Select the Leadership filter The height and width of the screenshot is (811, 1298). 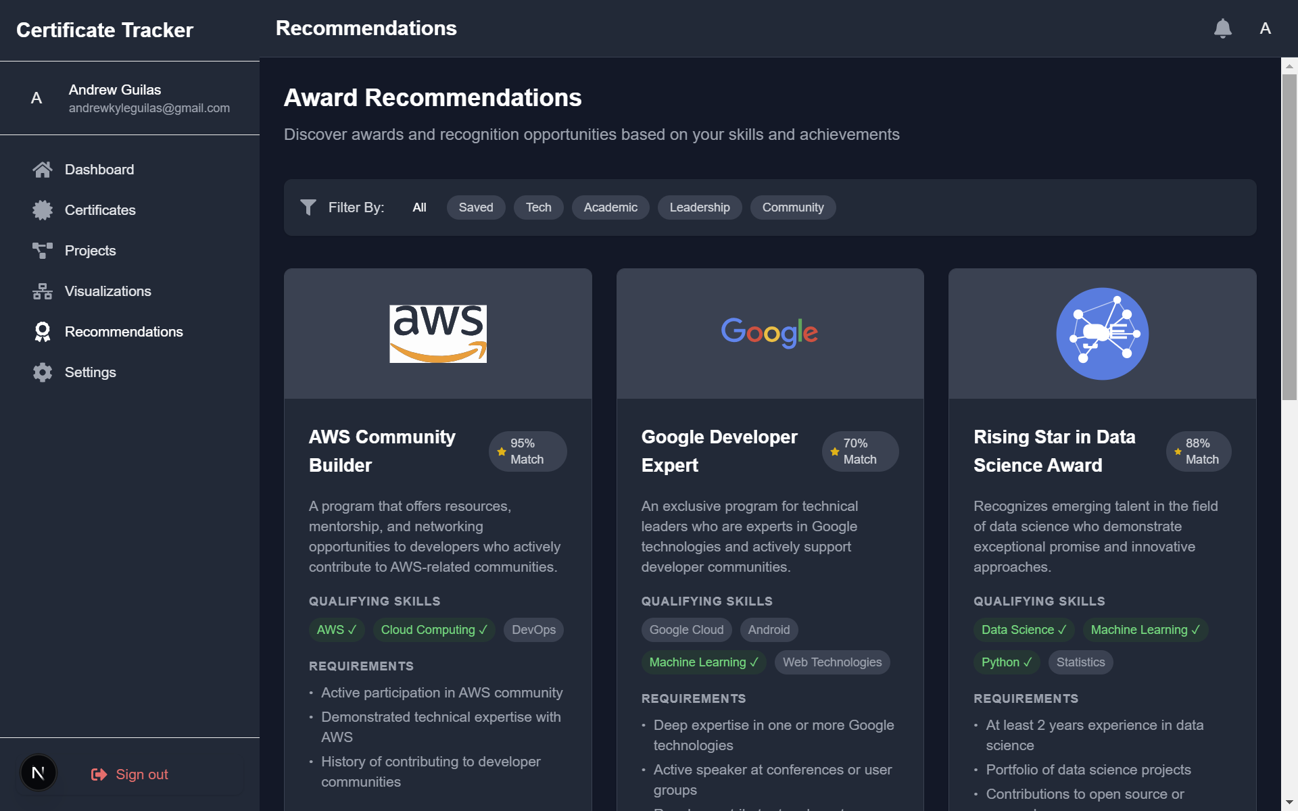(x=700, y=207)
